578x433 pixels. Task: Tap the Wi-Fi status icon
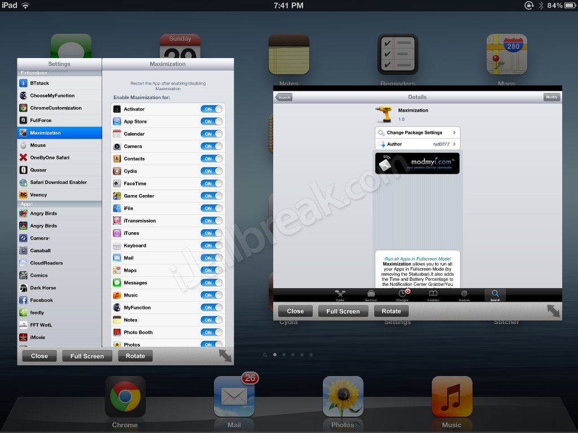[x=25, y=6]
